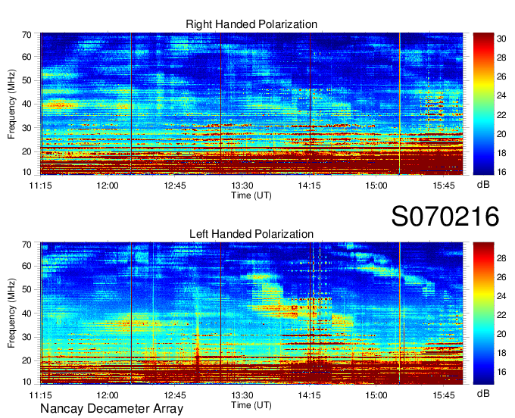The width and height of the screenshot is (515, 418).
Task: Click the 12:45 tick label on bottom plot
Action: click(175, 395)
